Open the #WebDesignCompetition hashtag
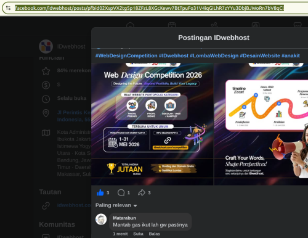308x238 pixels. coord(126,55)
